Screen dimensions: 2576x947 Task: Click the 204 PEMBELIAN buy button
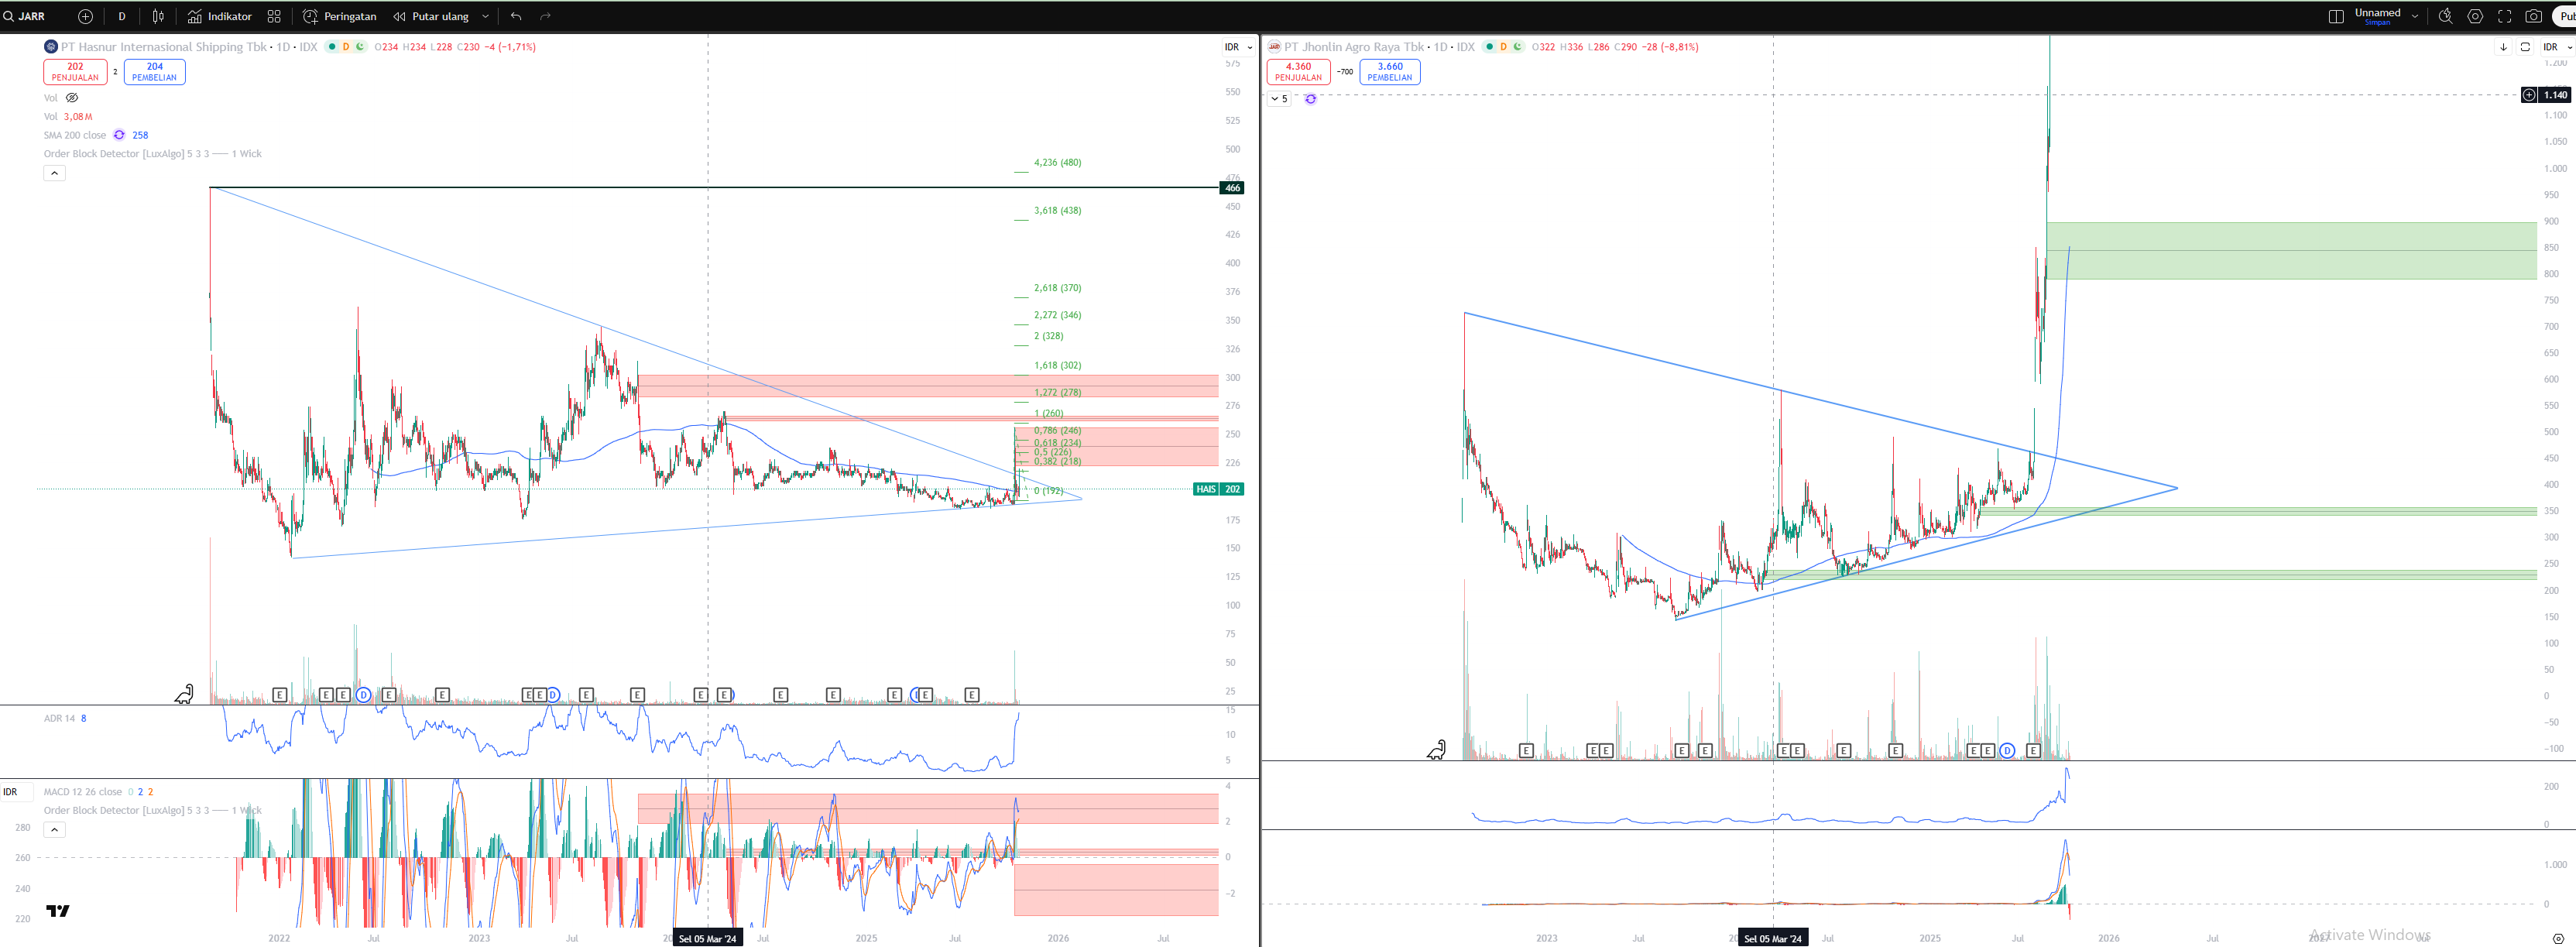pyautogui.click(x=154, y=72)
